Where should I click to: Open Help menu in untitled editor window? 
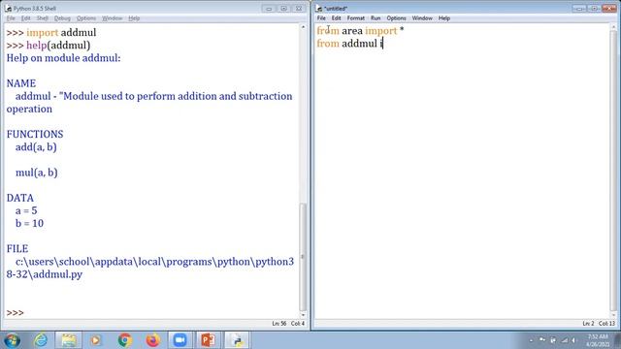(444, 18)
